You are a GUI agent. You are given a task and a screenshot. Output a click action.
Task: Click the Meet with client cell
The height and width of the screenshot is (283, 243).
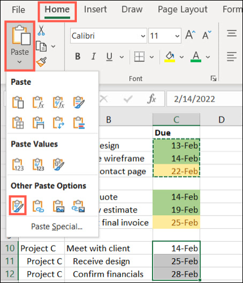pyautogui.click(x=109, y=248)
